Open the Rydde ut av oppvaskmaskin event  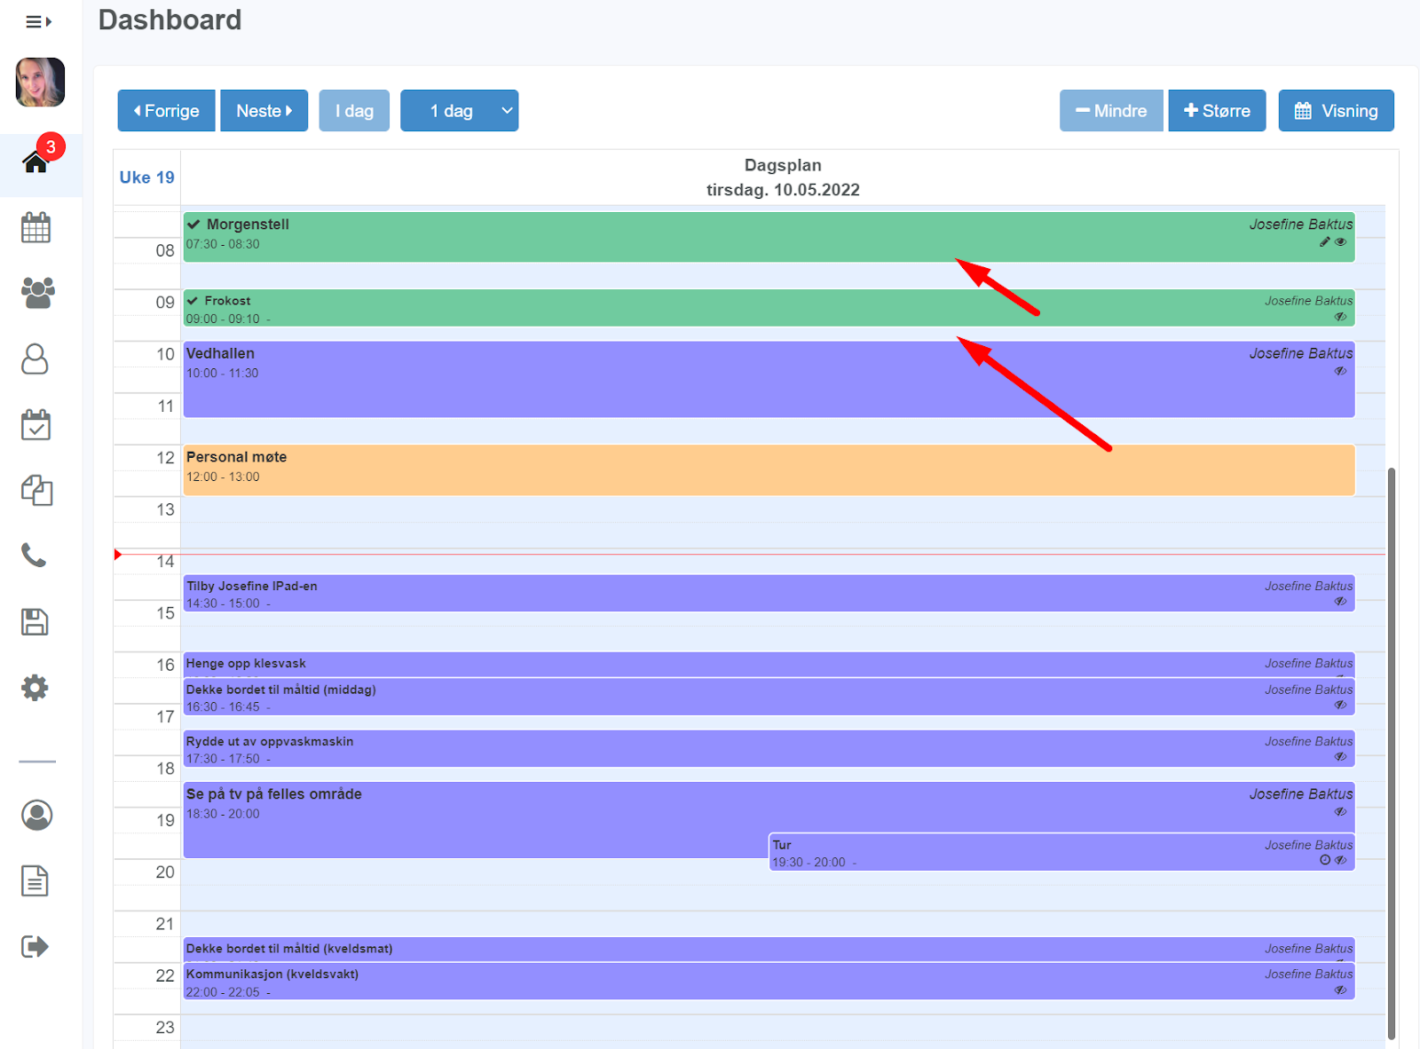[x=769, y=748]
